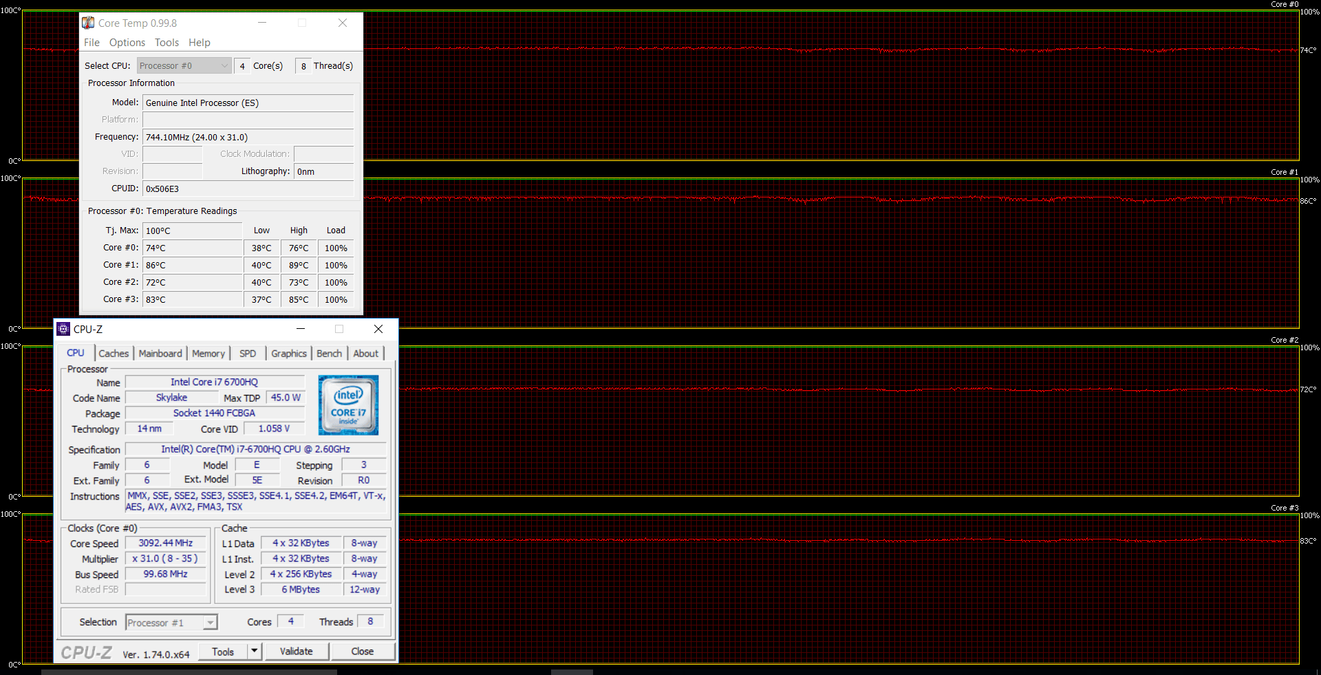Switch to the Graphics tab in CPU-Z
Screen dimensions: 1321x675
(289, 353)
